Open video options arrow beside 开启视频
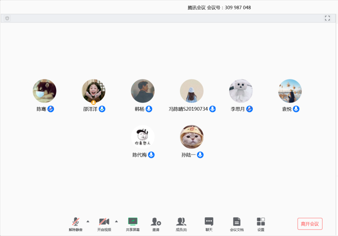The width and height of the screenshot is (338, 236). point(116,221)
